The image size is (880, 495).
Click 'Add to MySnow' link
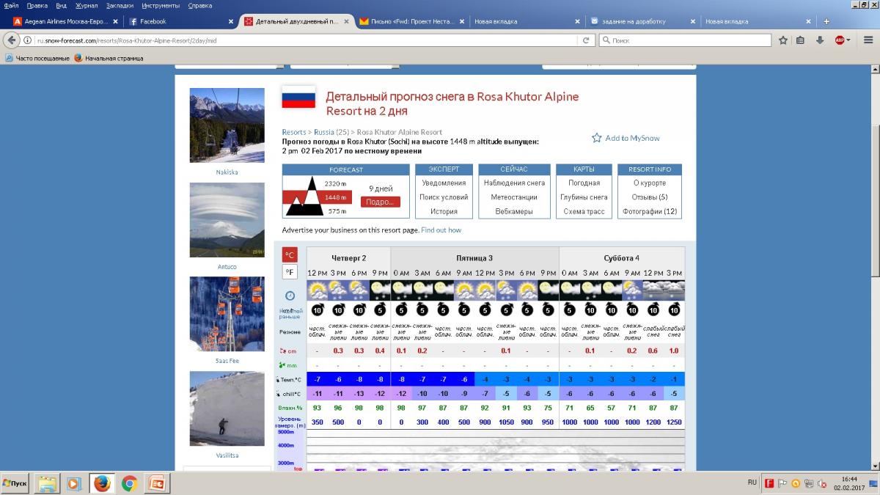click(x=632, y=138)
